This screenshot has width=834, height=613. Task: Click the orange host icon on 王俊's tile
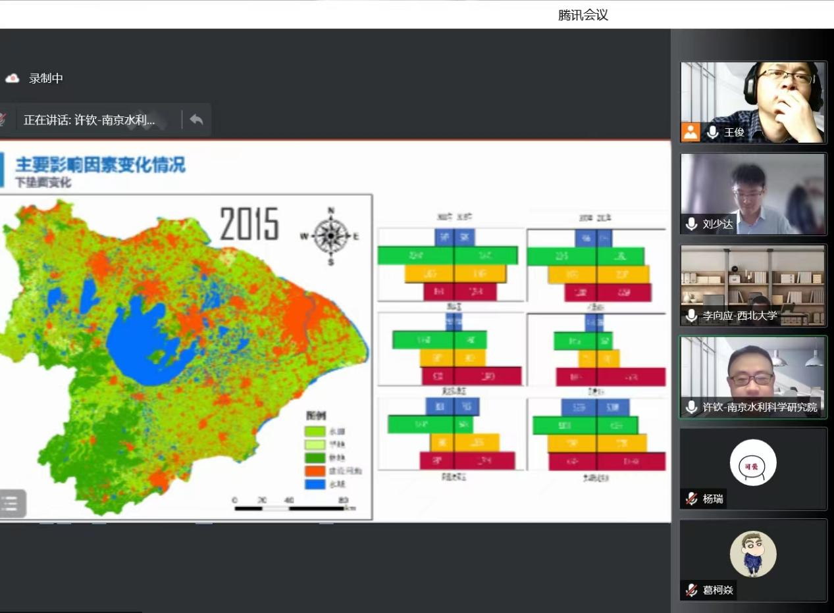[690, 132]
